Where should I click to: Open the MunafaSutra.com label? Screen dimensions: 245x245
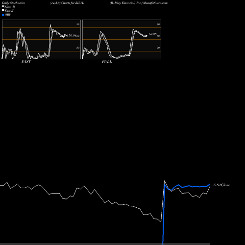[155, 3]
